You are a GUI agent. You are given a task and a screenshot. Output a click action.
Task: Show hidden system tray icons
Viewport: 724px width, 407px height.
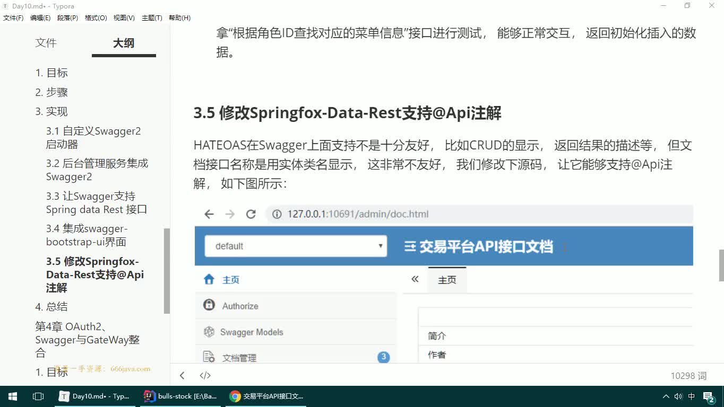pyautogui.click(x=666, y=396)
